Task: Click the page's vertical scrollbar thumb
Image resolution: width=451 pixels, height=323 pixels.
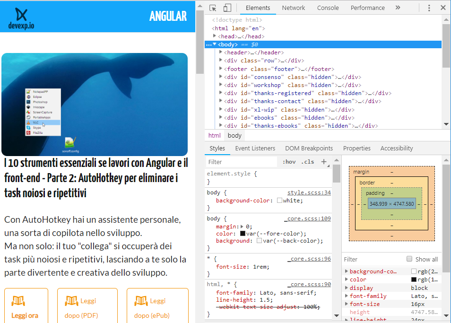Action: coord(199,42)
